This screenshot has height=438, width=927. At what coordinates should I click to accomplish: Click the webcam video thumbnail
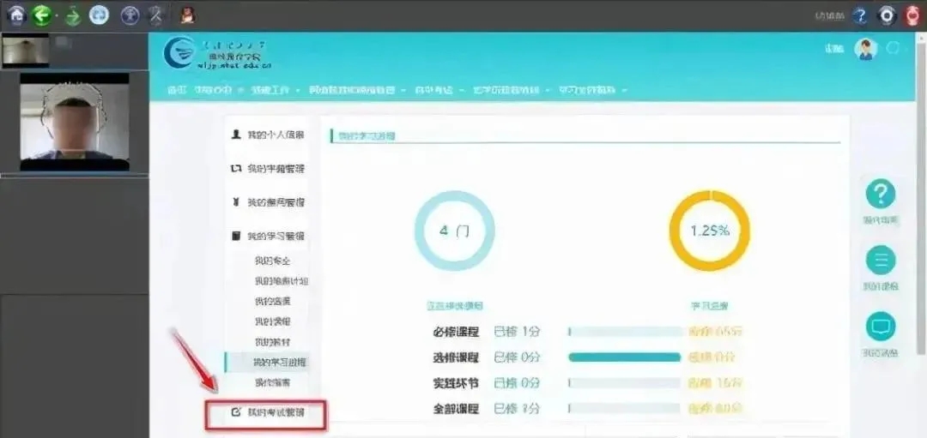74,121
